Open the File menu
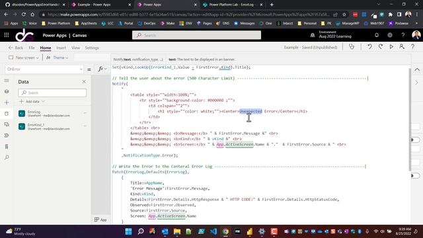423x238 pixels. tap(32, 48)
